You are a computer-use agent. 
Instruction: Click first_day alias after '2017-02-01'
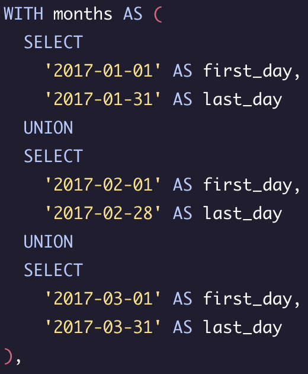[x=248, y=185]
